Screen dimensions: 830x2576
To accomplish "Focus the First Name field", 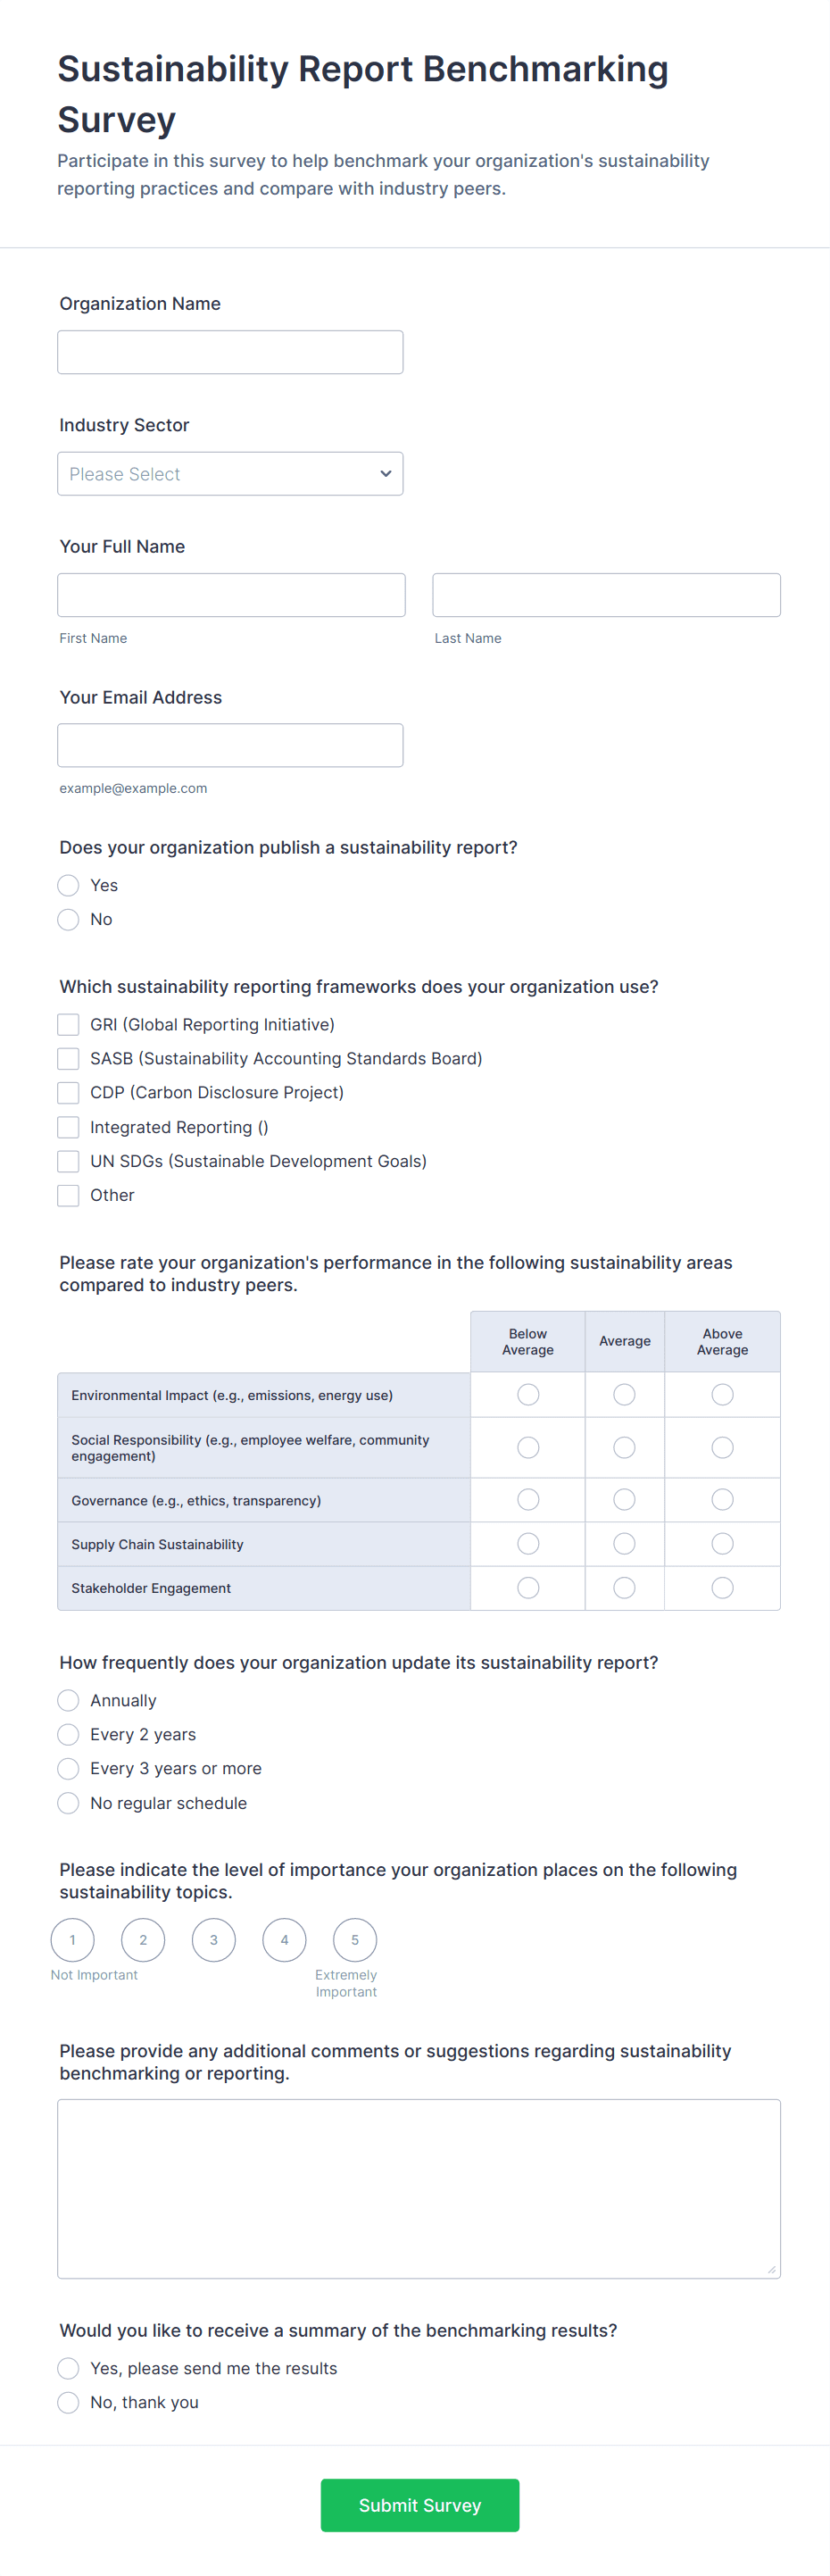I will [x=231, y=595].
